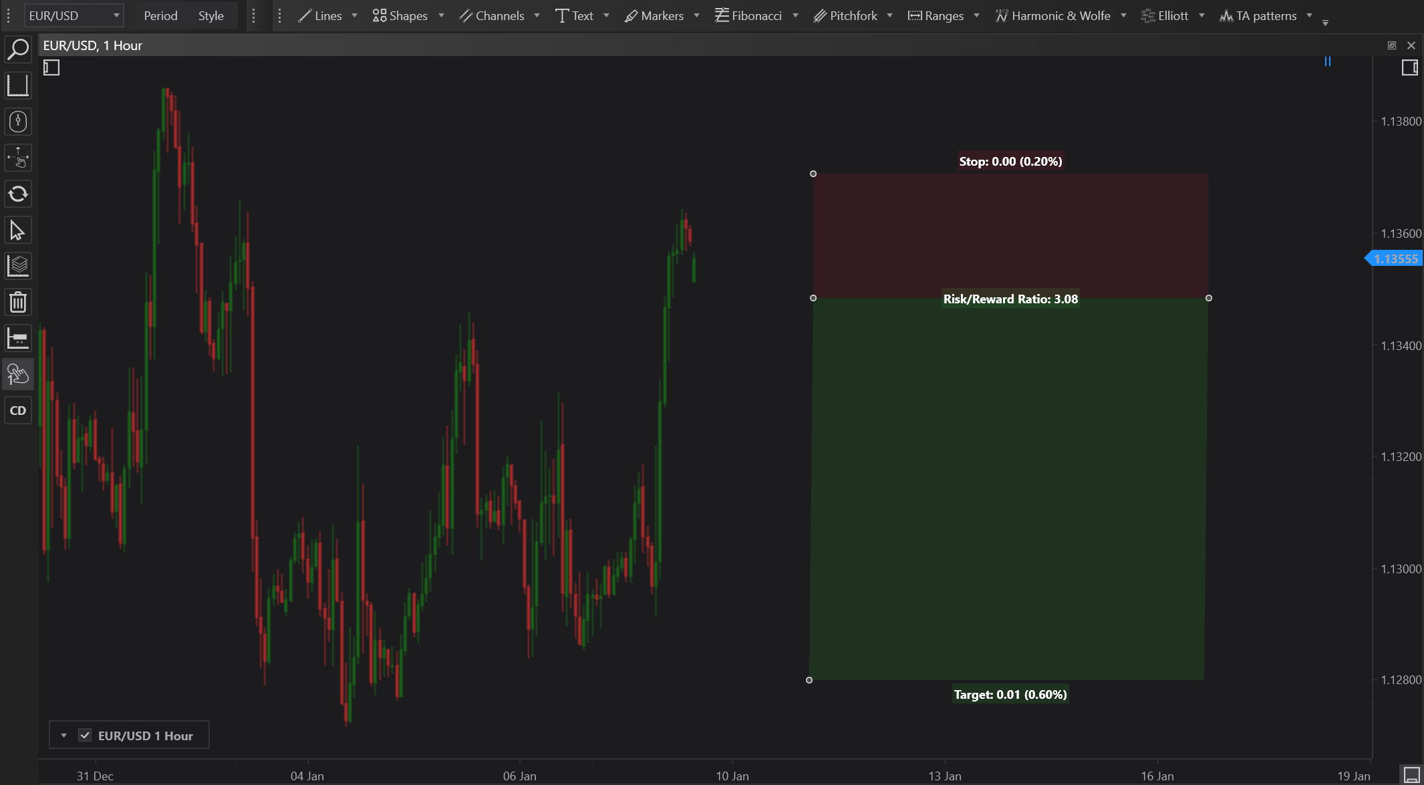Click the 1.13555 current price marker
Viewport: 1424px width, 785px height.
tap(1395, 259)
